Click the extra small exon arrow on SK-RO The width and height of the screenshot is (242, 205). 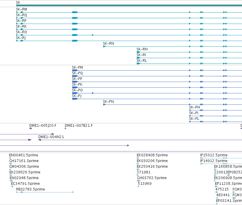[93, 35]
